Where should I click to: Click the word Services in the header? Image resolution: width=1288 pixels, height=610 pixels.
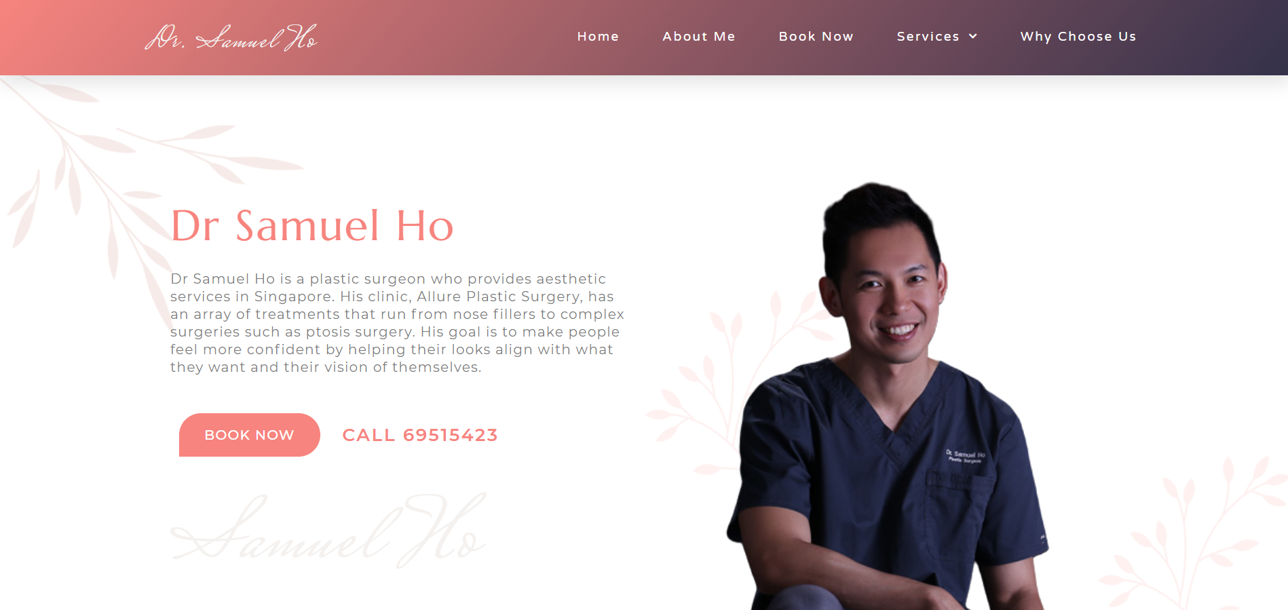[928, 37]
